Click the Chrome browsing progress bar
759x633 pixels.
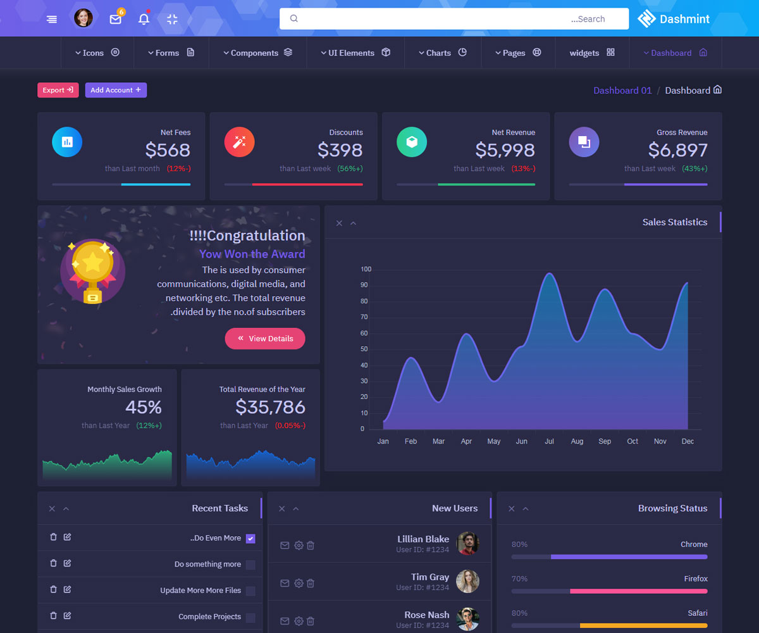(x=609, y=557)
